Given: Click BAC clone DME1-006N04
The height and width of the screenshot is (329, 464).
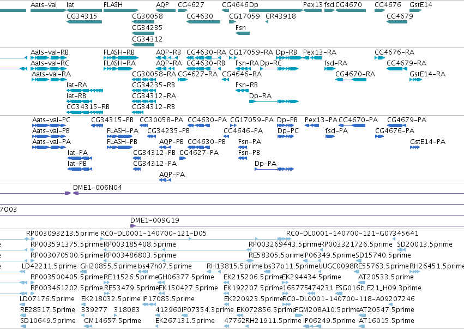Looking at the screenshot, I should point(98,188).
